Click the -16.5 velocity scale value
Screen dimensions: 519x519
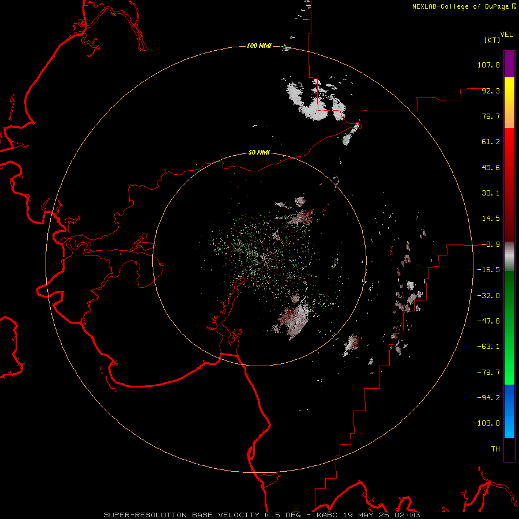488,270
